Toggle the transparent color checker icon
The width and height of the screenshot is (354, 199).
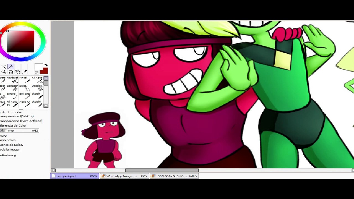click(36, 72)
